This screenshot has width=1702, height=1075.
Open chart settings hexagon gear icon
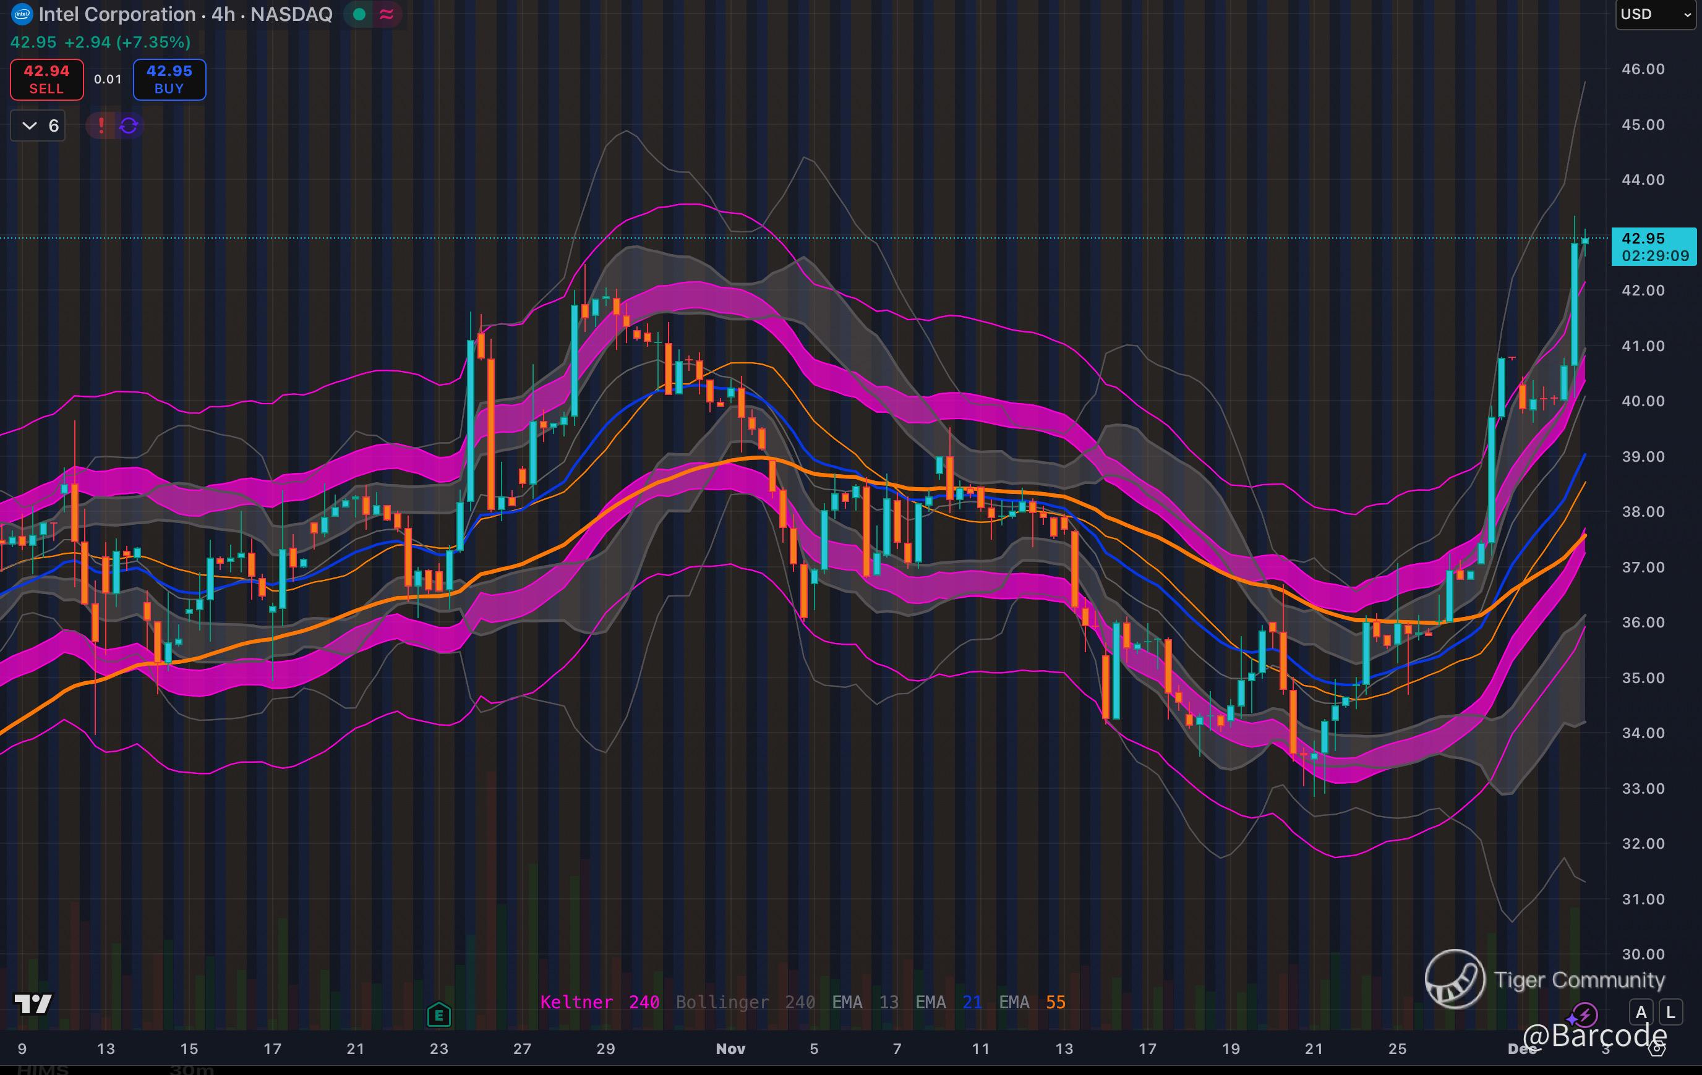tap(1657, 1048)
